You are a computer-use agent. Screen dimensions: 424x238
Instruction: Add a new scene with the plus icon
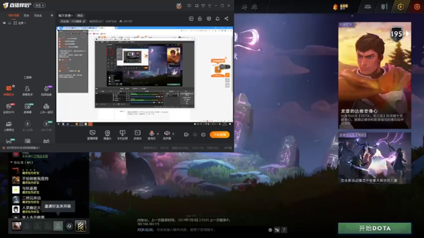[x=52, y=15]
